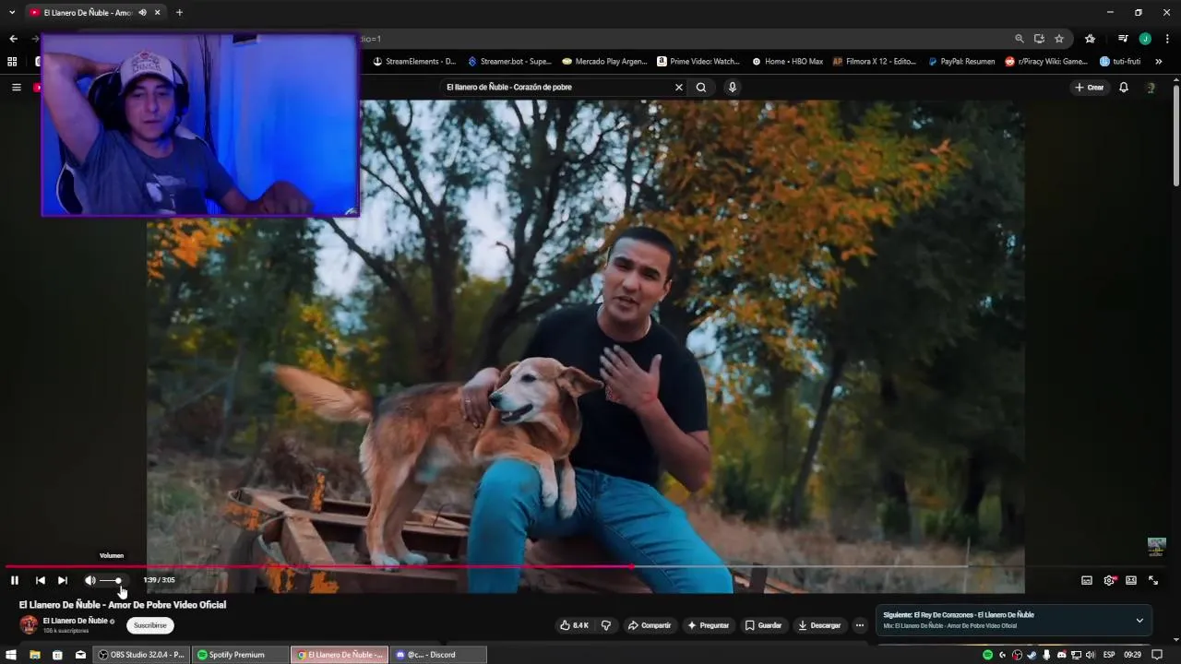Open Chrome profile avatar

pyautogui.click(x=1145, y=39)
